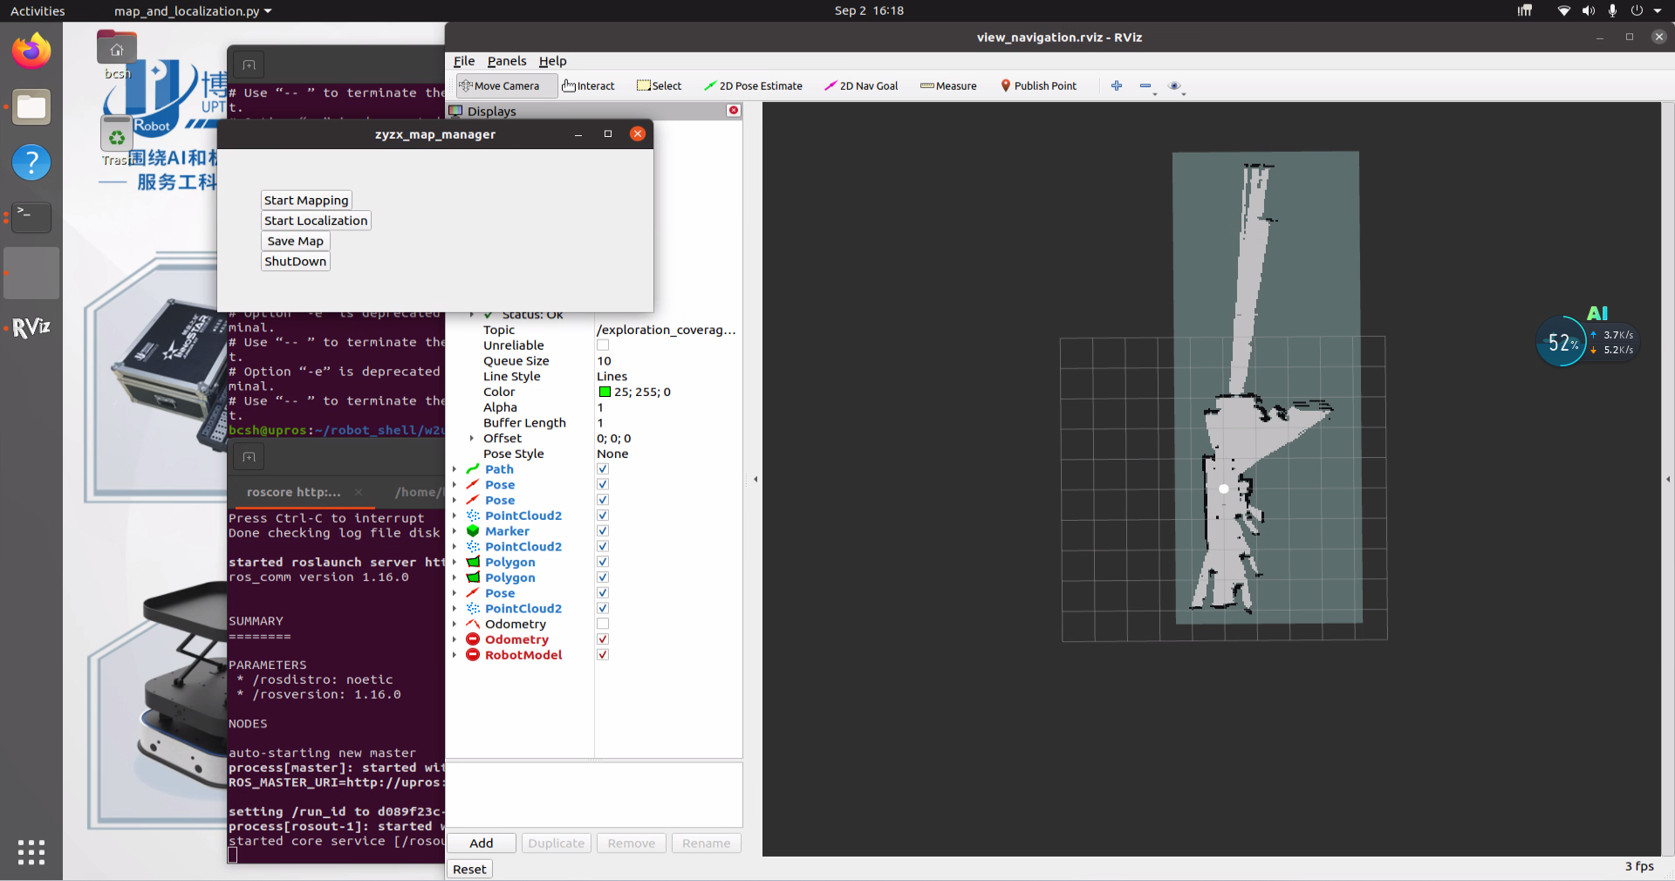This screenshot has height=881, width=1675.
Task: Click the Topic /exploration_coverag… value field
Action: click(x=667, y=330)
